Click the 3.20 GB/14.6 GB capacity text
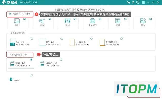The image size is (162, 99). [23, 66]
